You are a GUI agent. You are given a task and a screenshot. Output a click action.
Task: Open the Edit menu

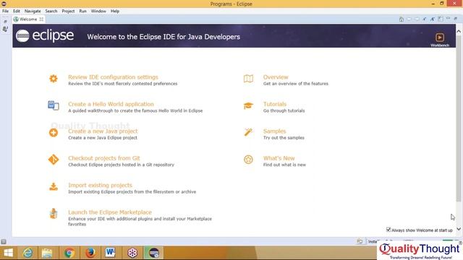tap(17, 12)
